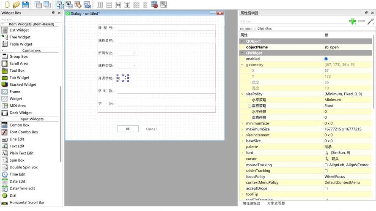This screenshot has height=211, width=376.
Task: Open the 课程类型 combo box
Action: [127, 65]
